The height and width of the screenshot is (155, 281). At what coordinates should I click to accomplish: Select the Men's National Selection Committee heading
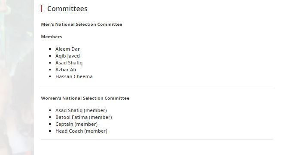pyautogui.click(x=82, y=24)
